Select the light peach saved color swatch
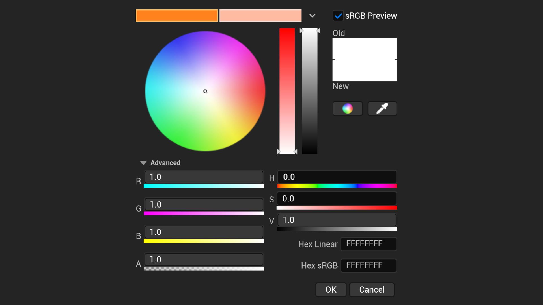The height and width of the screenshot is (305, 543). pyautogui.click(x=260, y=16)
